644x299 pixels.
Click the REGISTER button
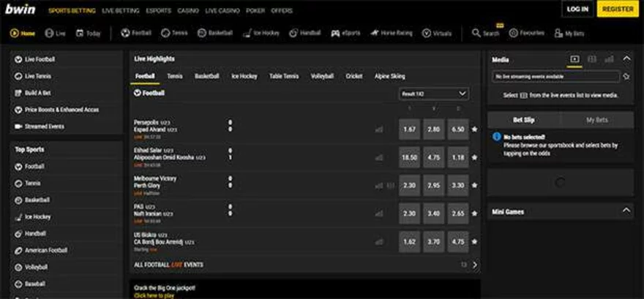click(x=618, y=9)
